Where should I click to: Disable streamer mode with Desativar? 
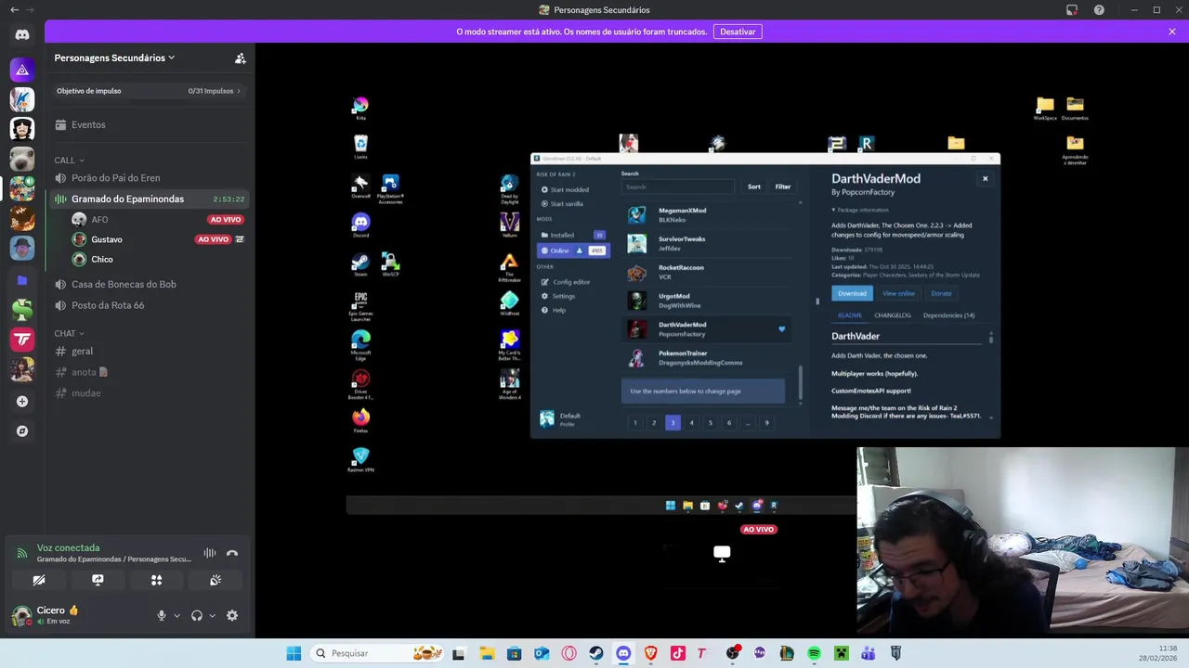click(738, 32)
